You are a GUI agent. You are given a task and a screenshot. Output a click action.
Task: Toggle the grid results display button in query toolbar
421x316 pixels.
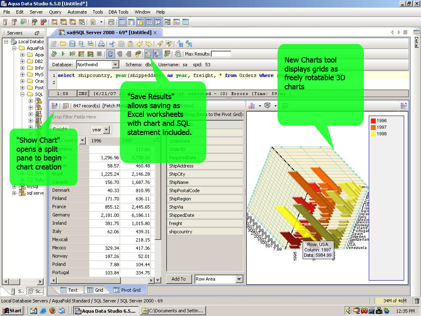tap(148, 54)
